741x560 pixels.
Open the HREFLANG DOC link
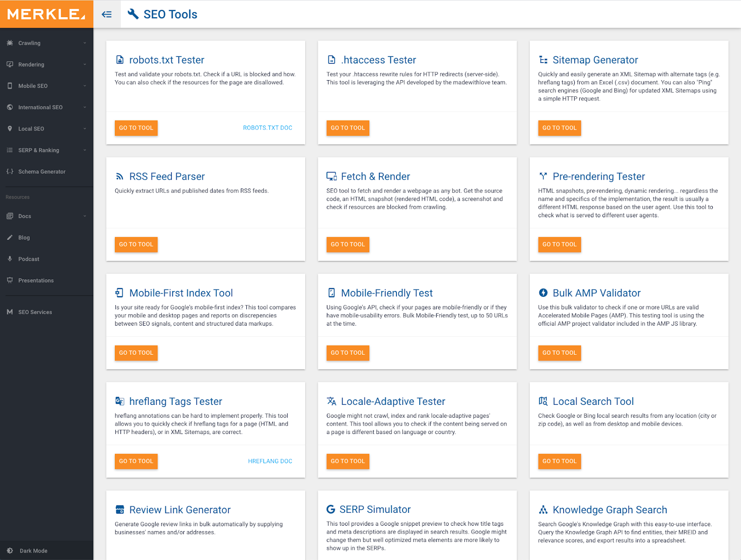[270, 461]
